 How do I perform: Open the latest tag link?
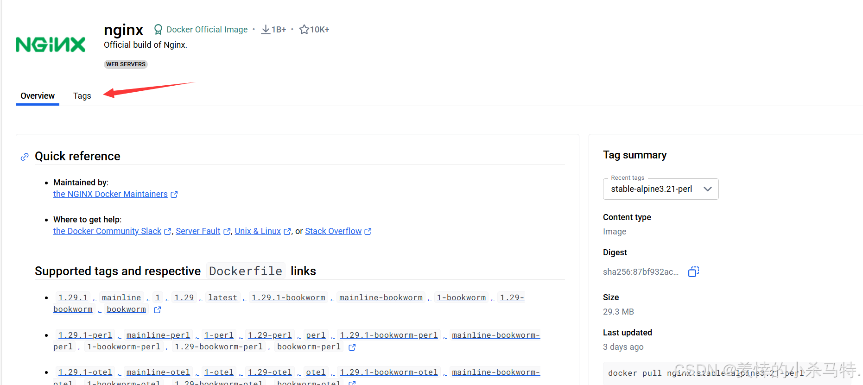(x=222, y=297)
